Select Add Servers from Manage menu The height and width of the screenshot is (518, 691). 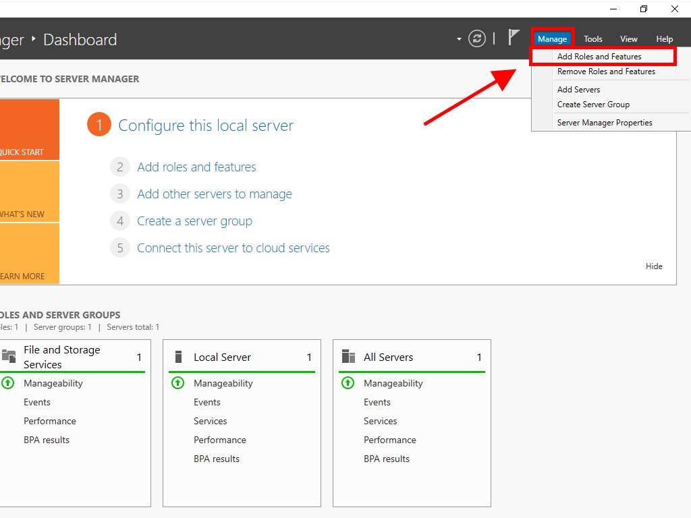tap(611, 90)
